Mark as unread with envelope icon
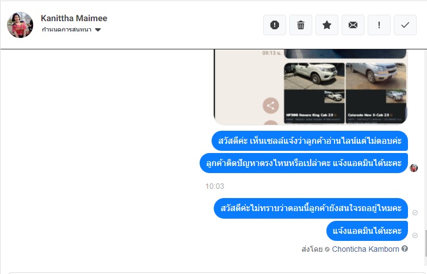The image size is (427, 274). [x=353, y=25]
